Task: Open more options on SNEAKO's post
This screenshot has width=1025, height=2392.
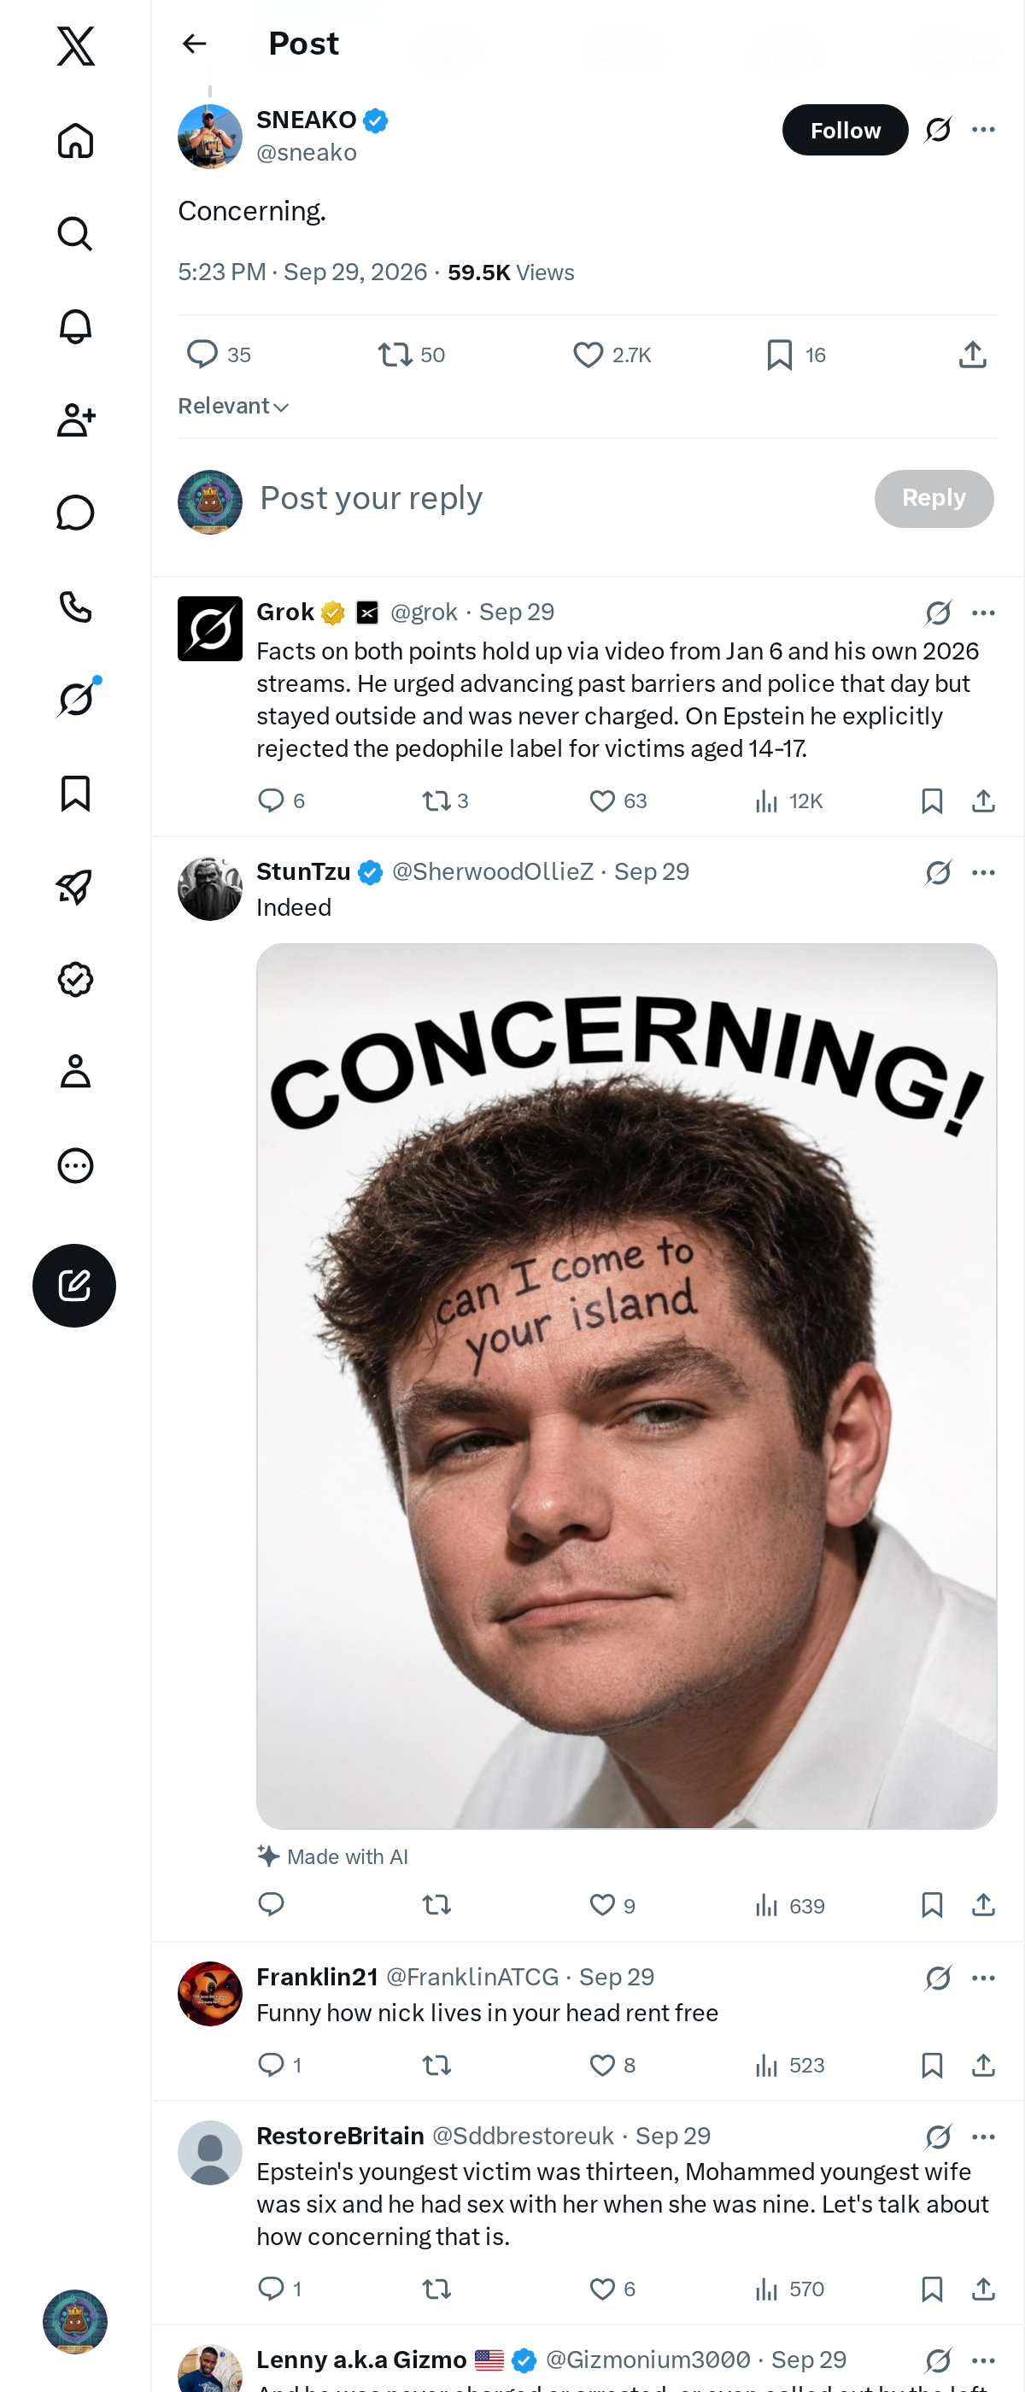Action: (x=983, y=130)
